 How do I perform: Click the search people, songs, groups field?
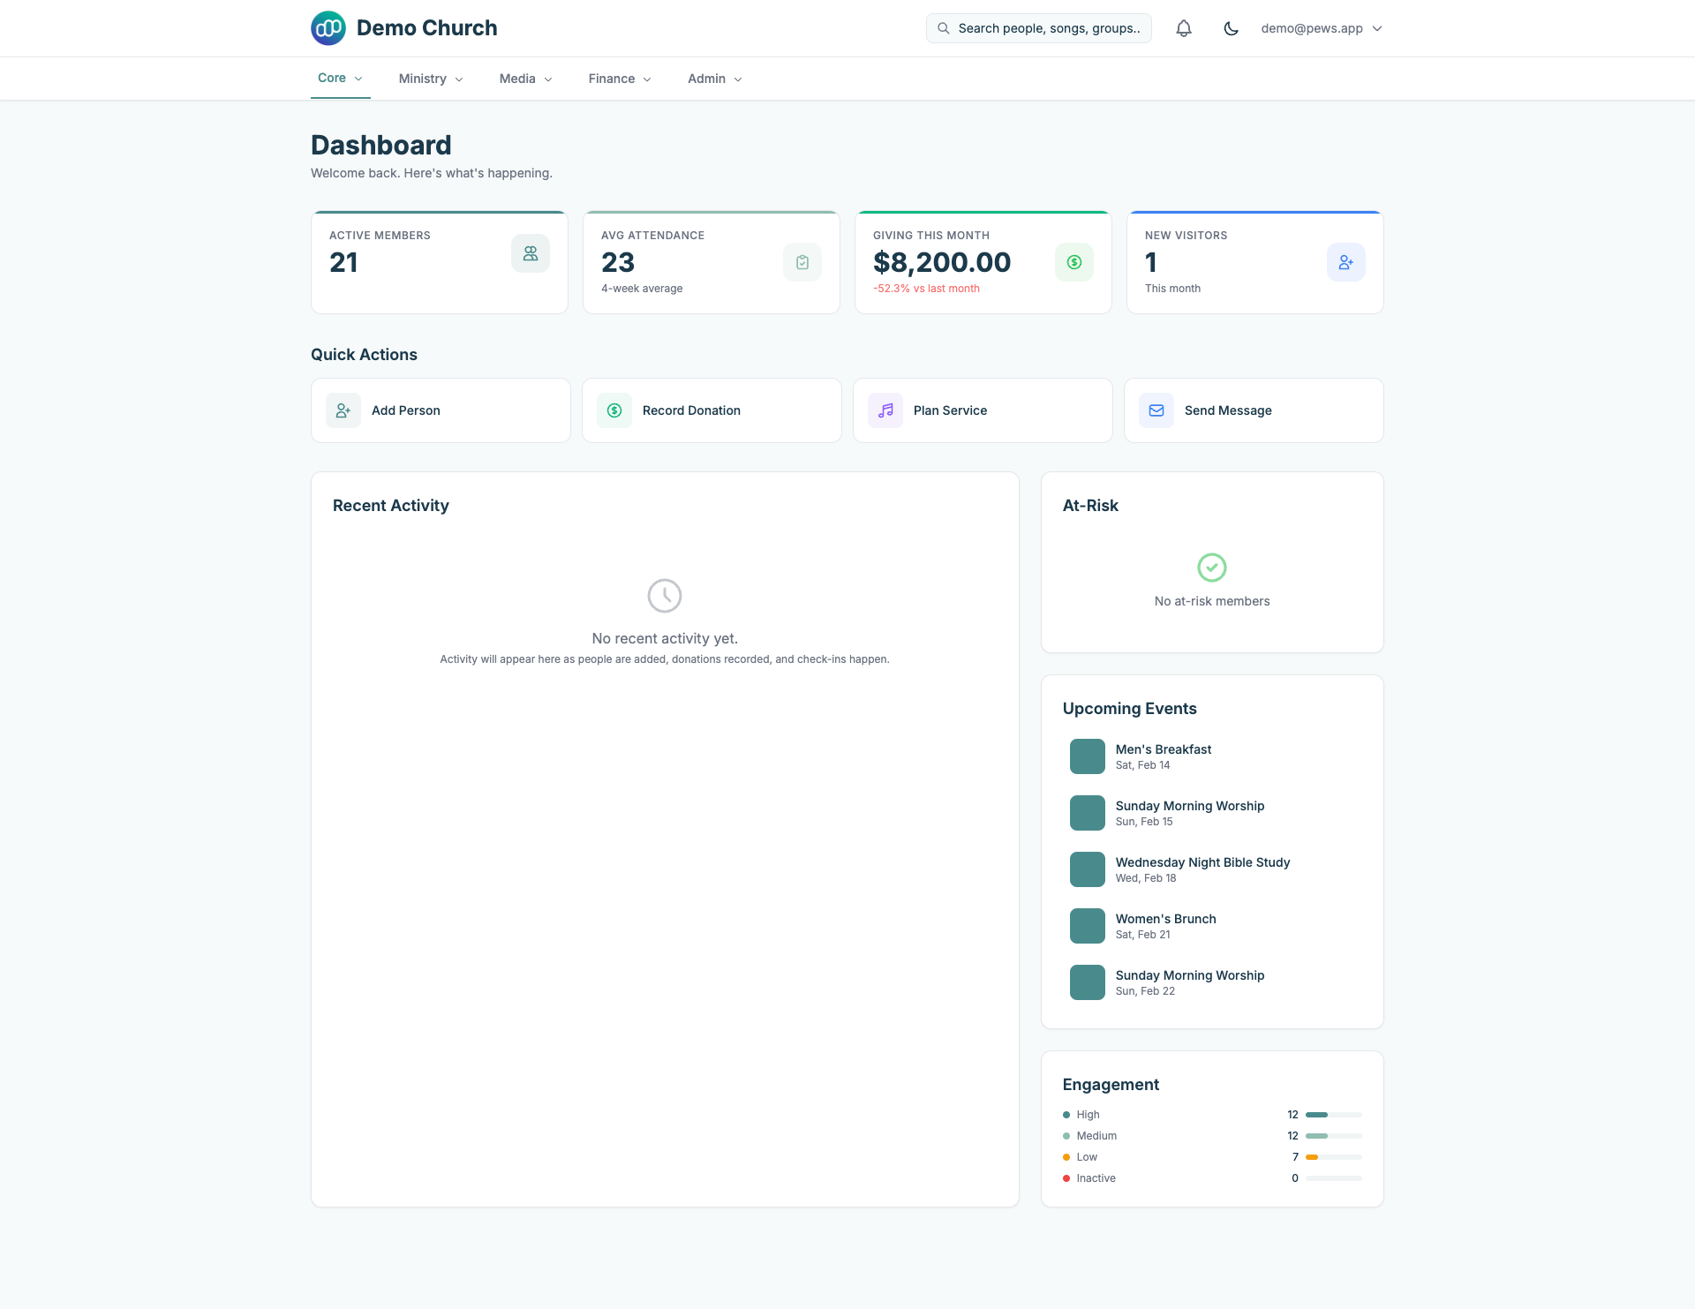pos(1038,27)
